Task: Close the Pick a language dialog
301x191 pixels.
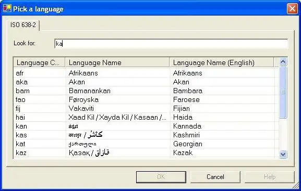Action: point(292,9)
